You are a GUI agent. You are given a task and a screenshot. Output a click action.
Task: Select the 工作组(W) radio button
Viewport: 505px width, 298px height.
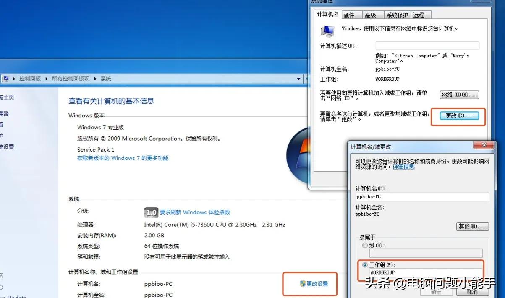pos(364,265)
